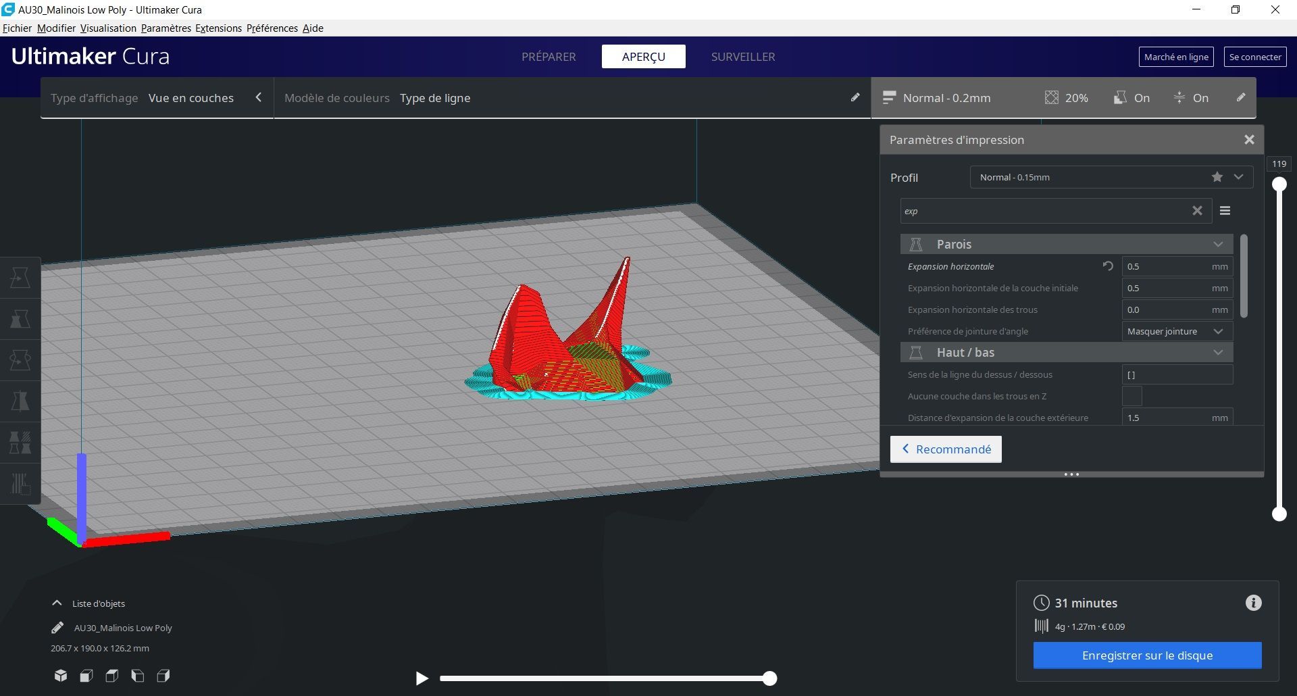Select AU30_Malinois Low Poly in object list

tap(123, 628)
